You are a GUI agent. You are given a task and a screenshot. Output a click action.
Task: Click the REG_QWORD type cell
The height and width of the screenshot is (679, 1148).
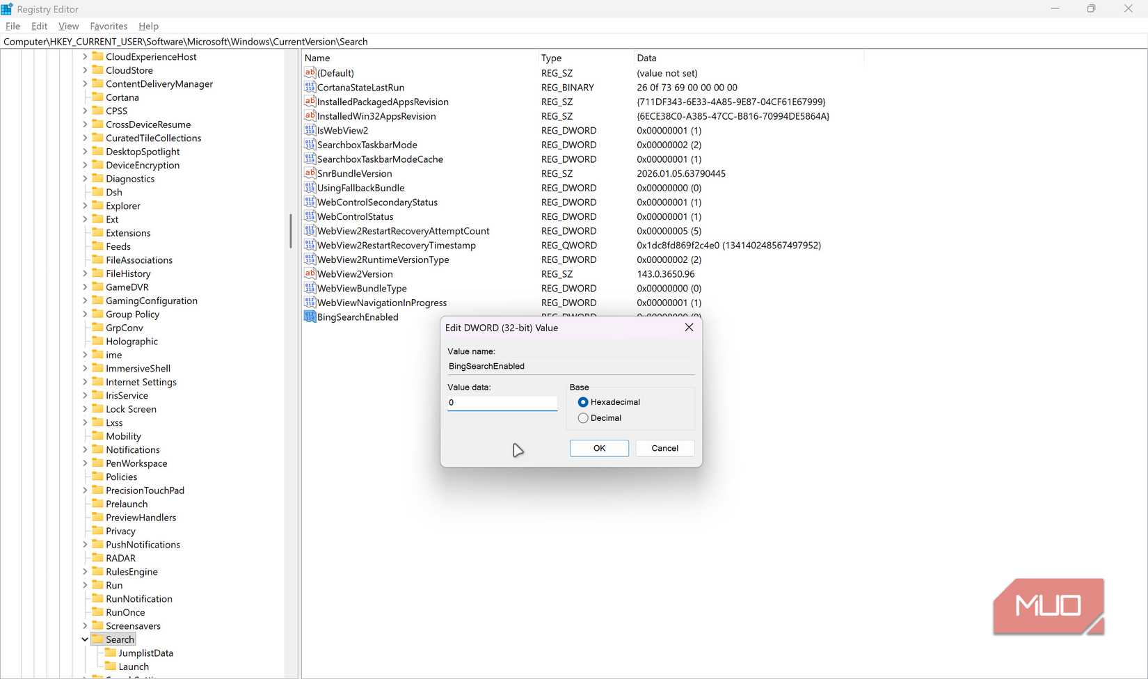coord(569,245)
